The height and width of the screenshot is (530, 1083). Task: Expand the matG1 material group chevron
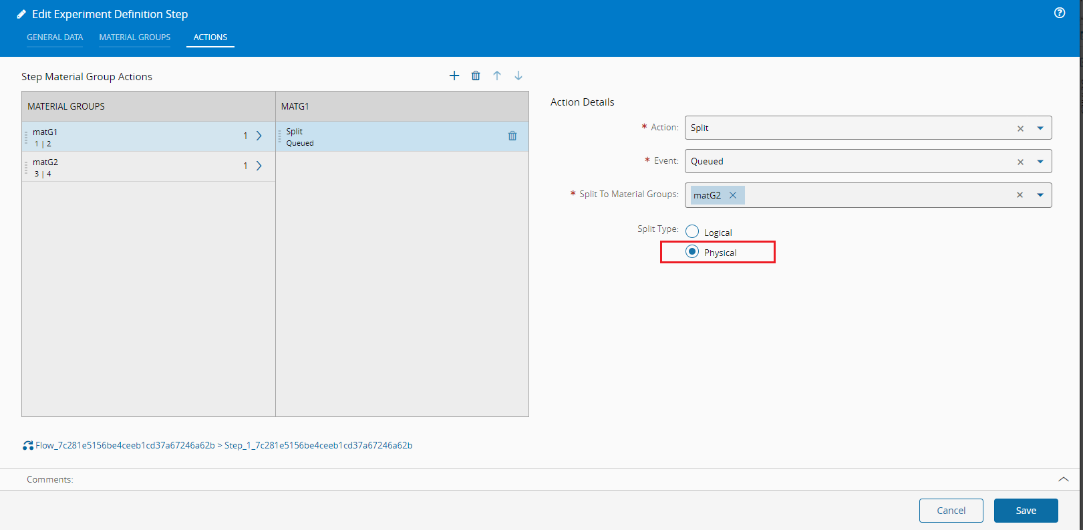[x=259, y=136]
